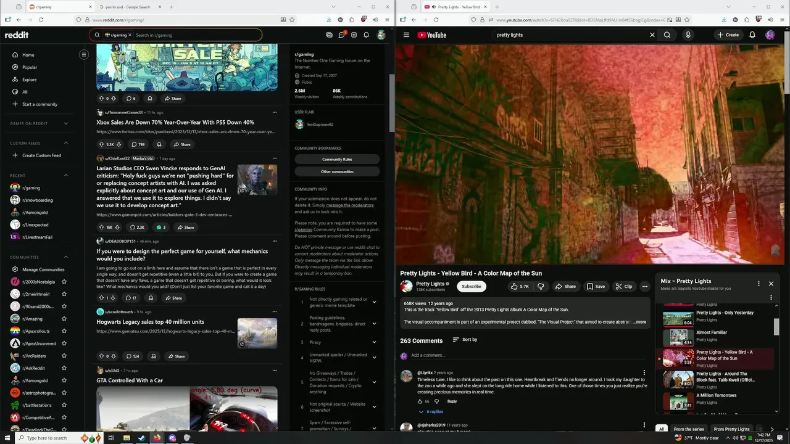Expand rule 1 Not directly gaming related
Viewport: 790px width, 444px height.
(374, 302)
